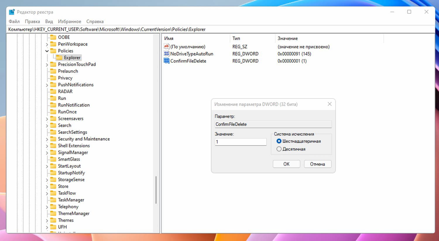Close the DWORD edit dialog

coord(330,104)
